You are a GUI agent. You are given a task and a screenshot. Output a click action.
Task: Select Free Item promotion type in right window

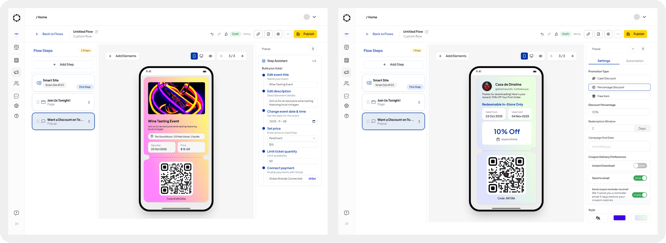tap(619, 96)
